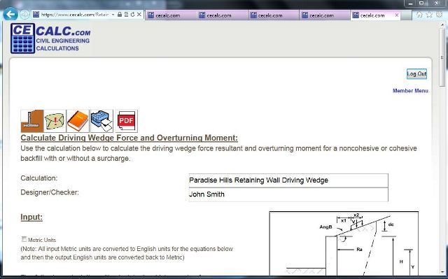Open the address bar dropdown arrow
This screenshot has width=448, height=279.
(113, 15)
